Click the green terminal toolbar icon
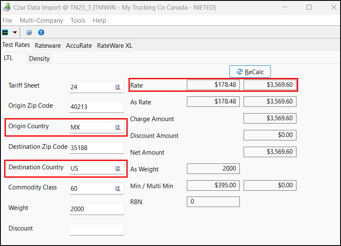The image size is (341, 246). (x=5, y=32)
